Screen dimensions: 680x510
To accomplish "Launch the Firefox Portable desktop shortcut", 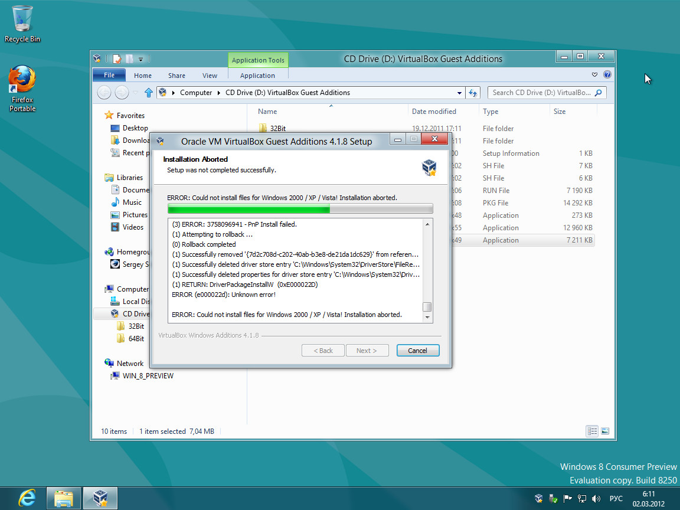I will pos(22,89).
